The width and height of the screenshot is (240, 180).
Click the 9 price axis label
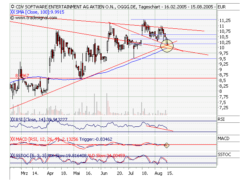tap(220, 70)
